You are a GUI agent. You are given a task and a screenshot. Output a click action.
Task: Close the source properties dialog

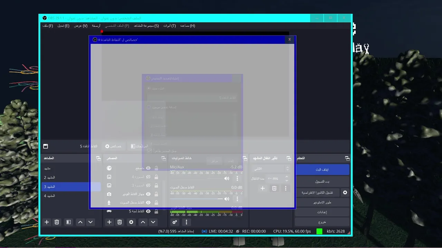[289, 39]
